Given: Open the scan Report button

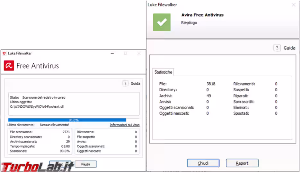Looking at the screenshot, I should click(x=242, y=163).
